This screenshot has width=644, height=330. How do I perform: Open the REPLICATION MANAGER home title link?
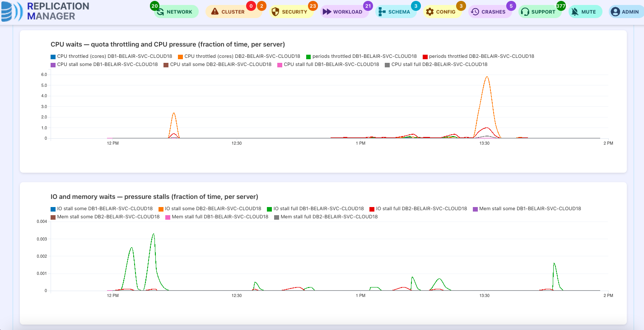point(58,11)
